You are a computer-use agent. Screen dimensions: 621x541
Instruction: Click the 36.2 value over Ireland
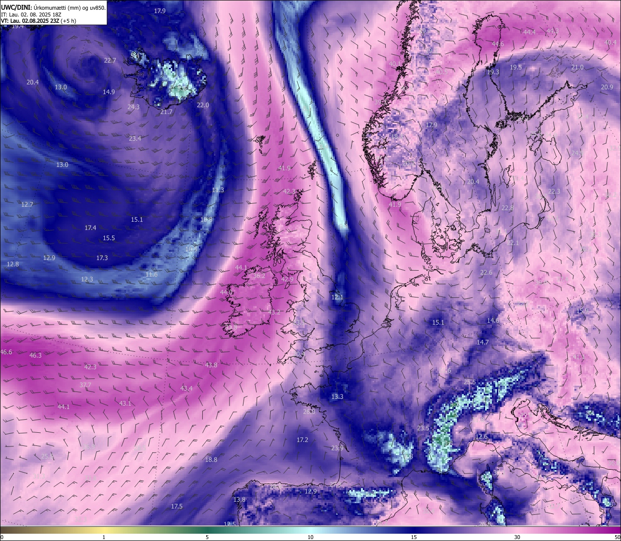(260, 276)
